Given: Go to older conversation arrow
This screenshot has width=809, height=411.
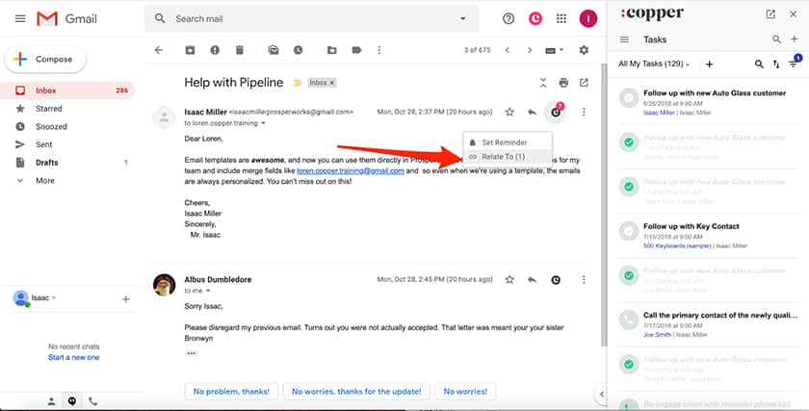Looking at the screenshot, I should coord(530,50).
